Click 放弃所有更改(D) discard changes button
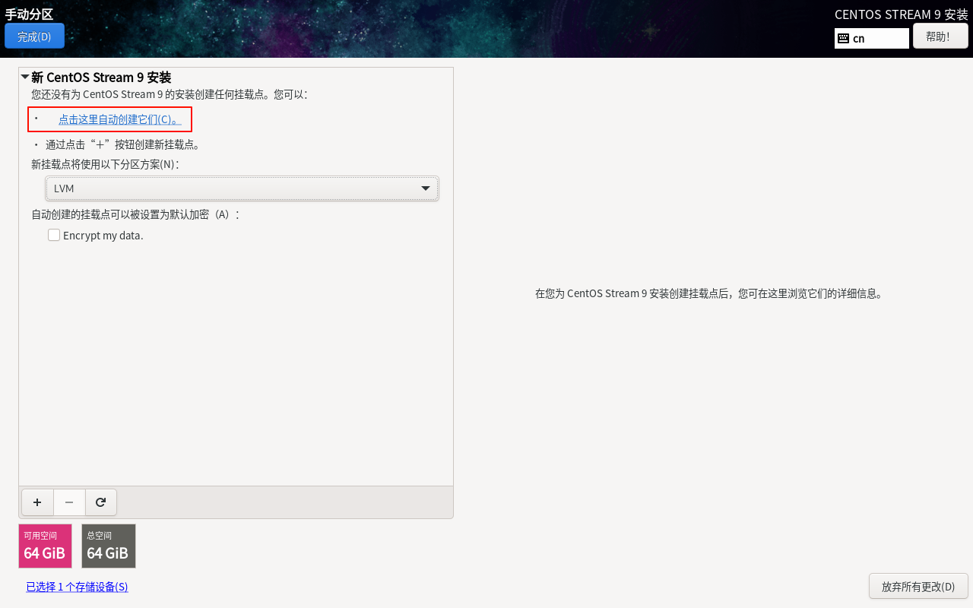The width and height of the screenshot is (973, 608). coord(918,587)
